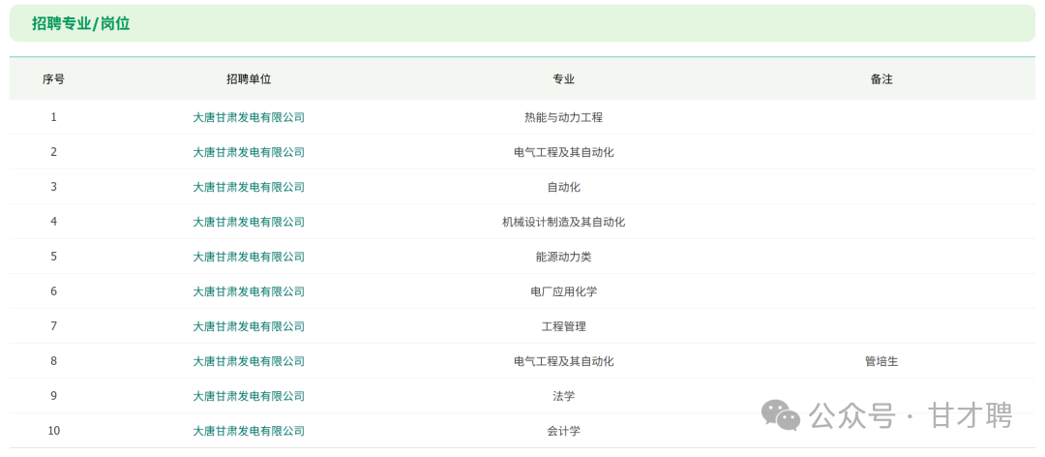The width and height of the screenshot is (1045, 457).
Task: Select 电气工程及其自动化 in row 8
Action: [x=563, y=361]
